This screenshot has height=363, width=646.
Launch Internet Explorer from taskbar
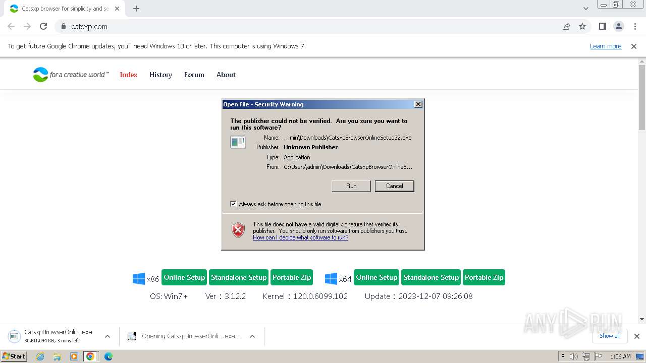(x=40, y=356)
